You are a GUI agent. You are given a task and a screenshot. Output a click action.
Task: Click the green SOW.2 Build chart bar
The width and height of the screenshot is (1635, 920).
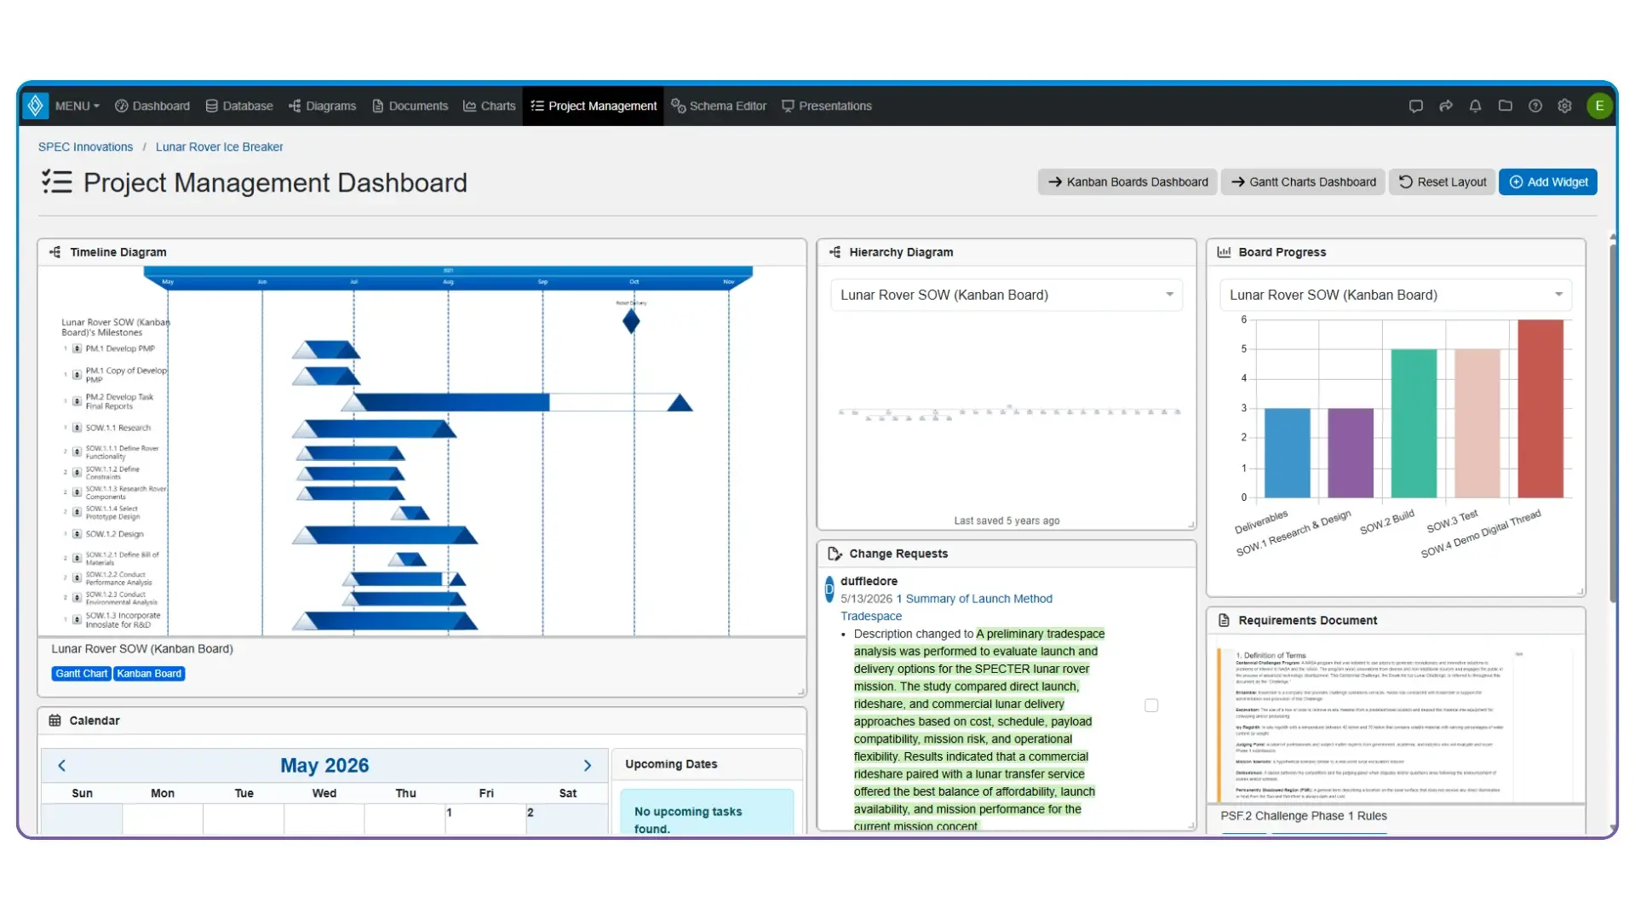click(x=1414, y=423)
